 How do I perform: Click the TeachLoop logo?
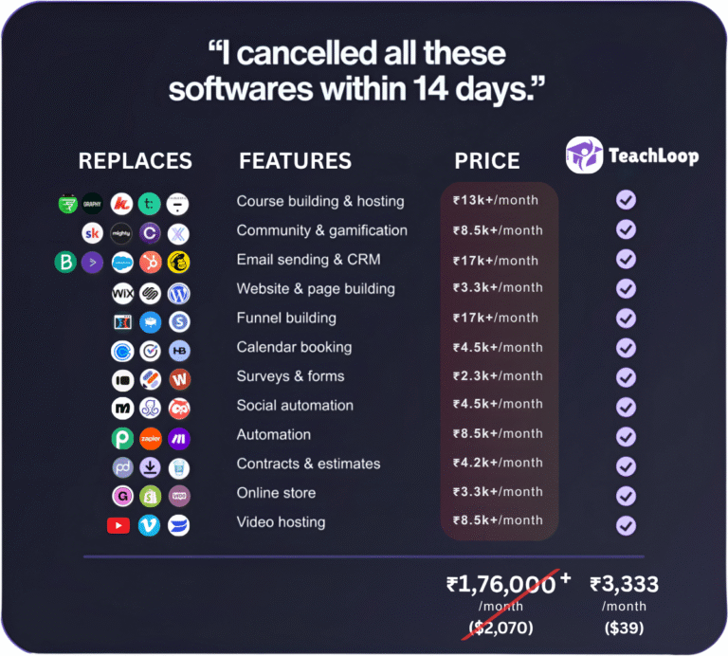click(x=632, y=155)
